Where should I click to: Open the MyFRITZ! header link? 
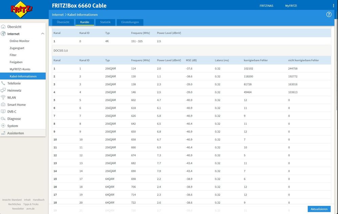click(x=291, y=6)
